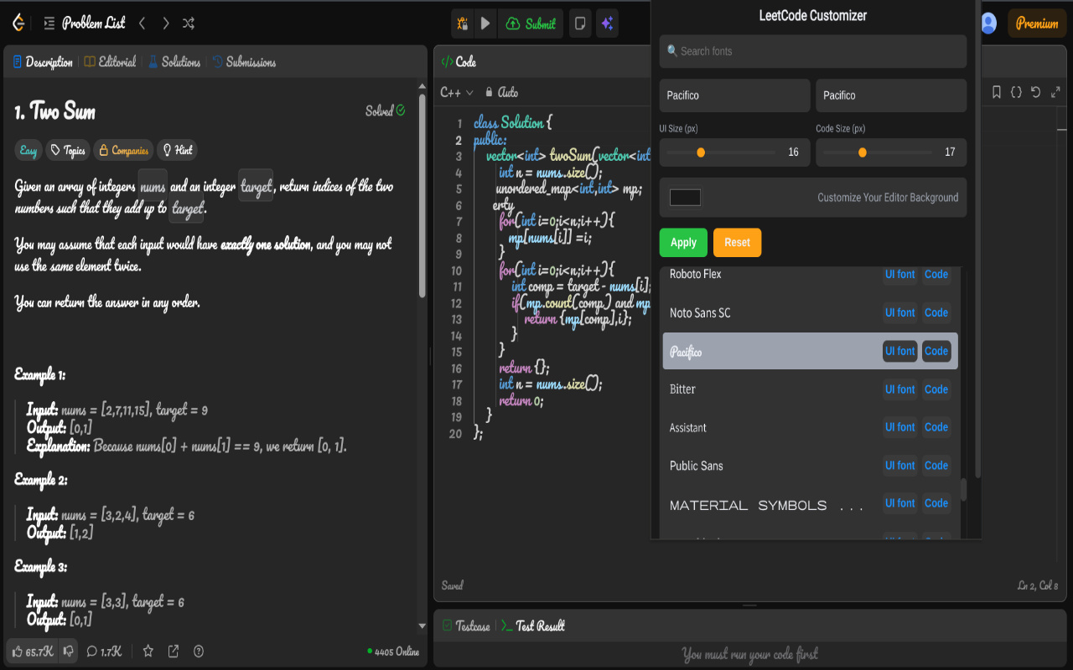This screenshot has height=670, width=1073.
Task: Toggle the Auto lock indicator
Action: point(502,92)
